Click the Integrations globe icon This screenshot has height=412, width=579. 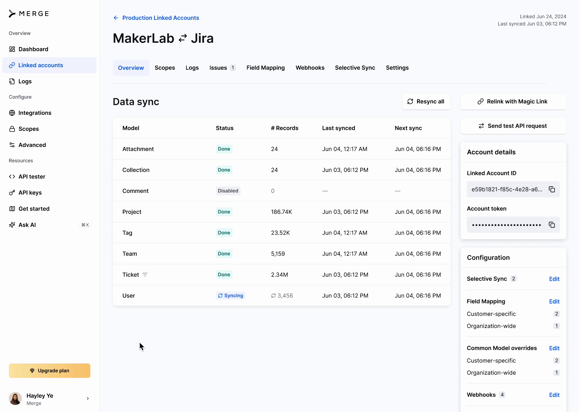point(12,113)
